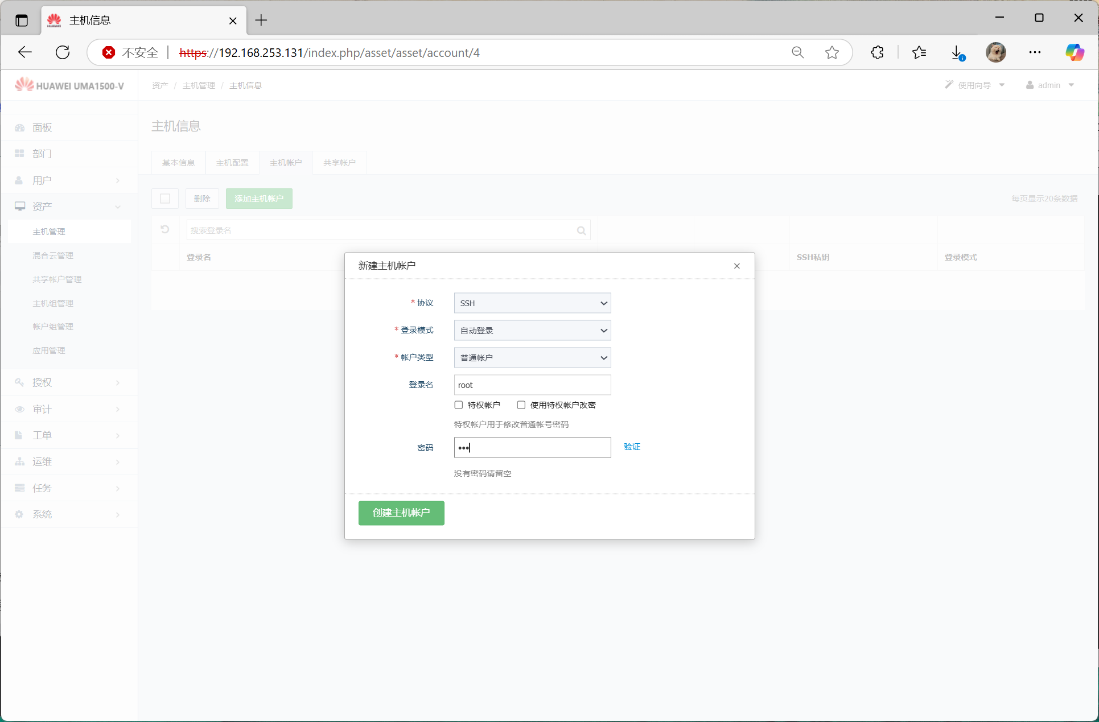Open the 帐户类型 dropdown
Screen dimensions: 1099x722
[532, 358]
